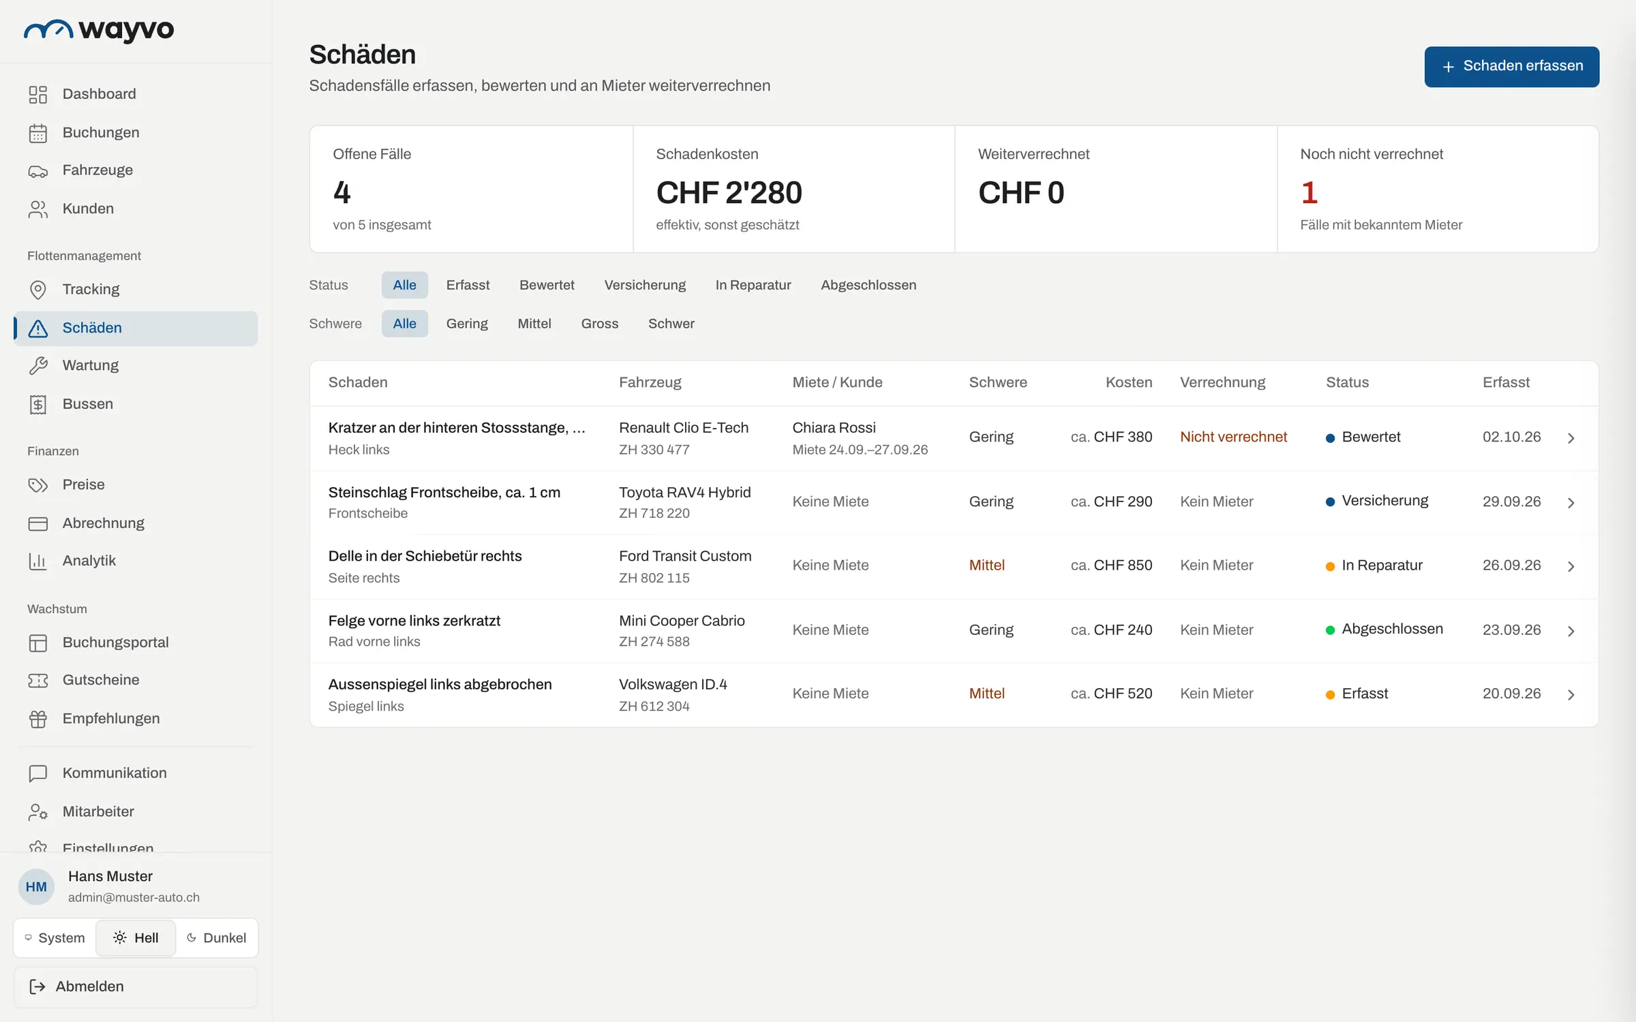Filter status by Erfasst
1636x1022 pixels.
[x=468, y=285]
